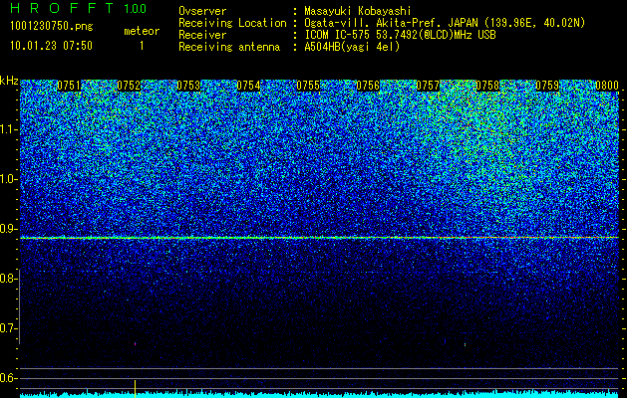Click the bright carrier line near 0.88 kHz

tap(320, 238)
